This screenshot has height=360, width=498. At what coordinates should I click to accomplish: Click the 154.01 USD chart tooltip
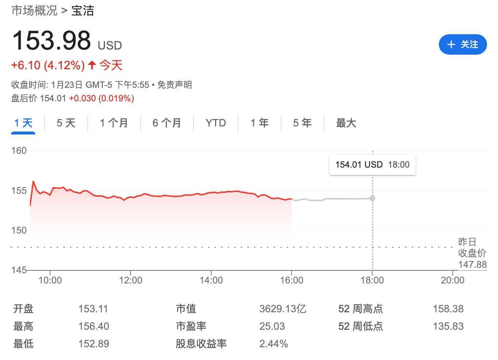[372, 165]
